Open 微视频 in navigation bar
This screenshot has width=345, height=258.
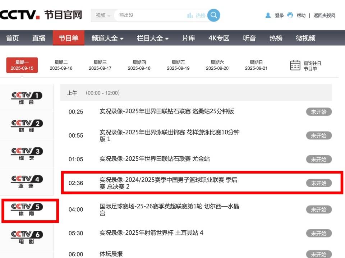coord(305,38)
